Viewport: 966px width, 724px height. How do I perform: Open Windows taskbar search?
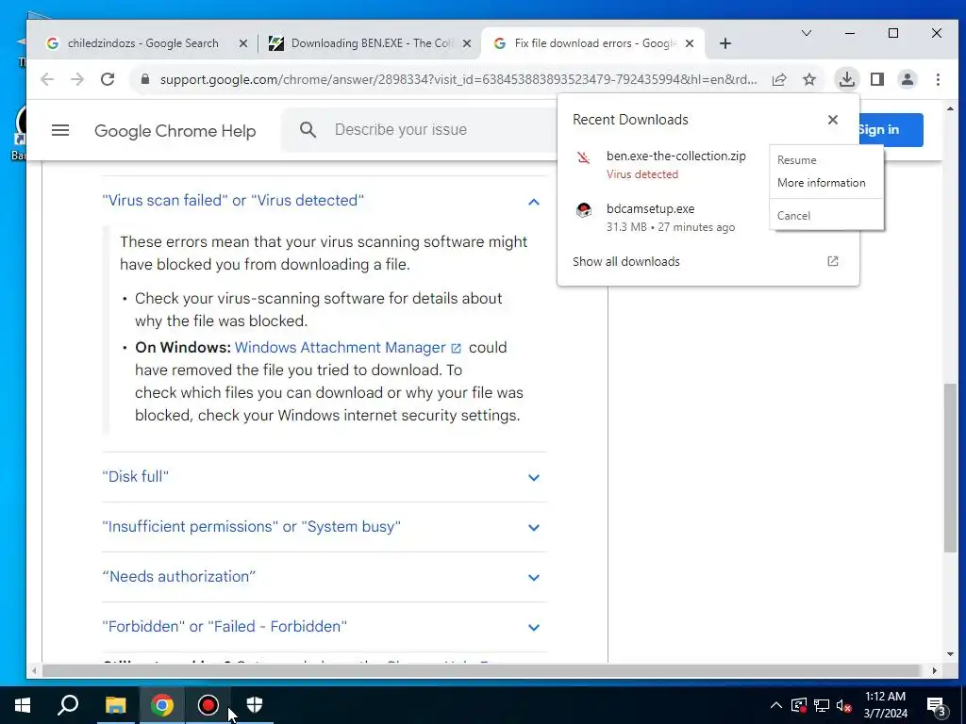[x=68, y=705]
